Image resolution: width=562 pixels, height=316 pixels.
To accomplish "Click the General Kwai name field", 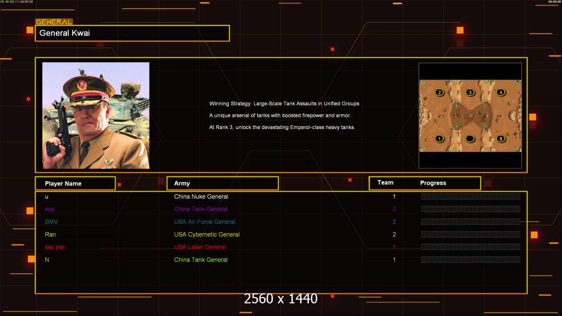I will click(132, 33).
